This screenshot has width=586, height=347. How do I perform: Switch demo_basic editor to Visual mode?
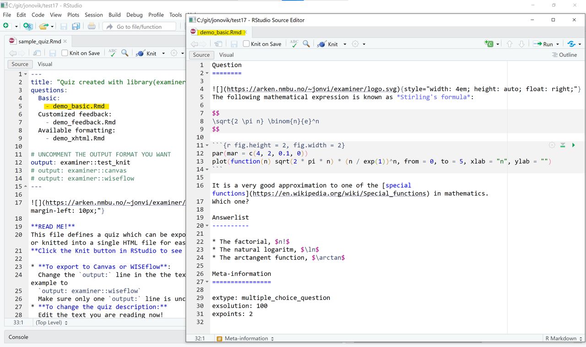226,55
